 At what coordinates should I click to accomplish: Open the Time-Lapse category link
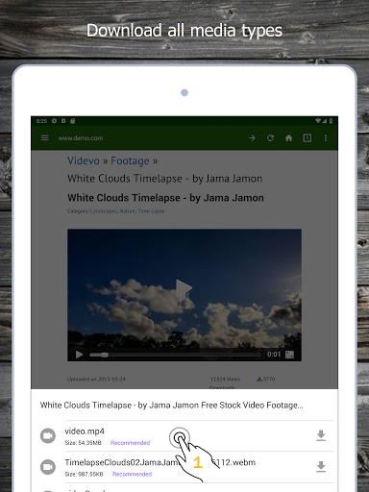tap(151, 211)
